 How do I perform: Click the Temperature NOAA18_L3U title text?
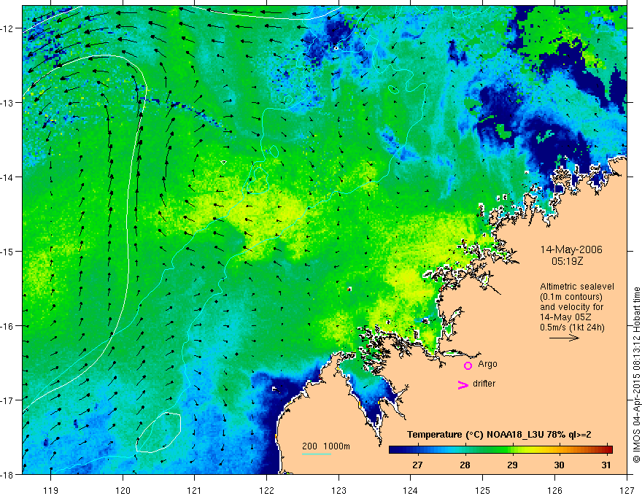(499, 435)
